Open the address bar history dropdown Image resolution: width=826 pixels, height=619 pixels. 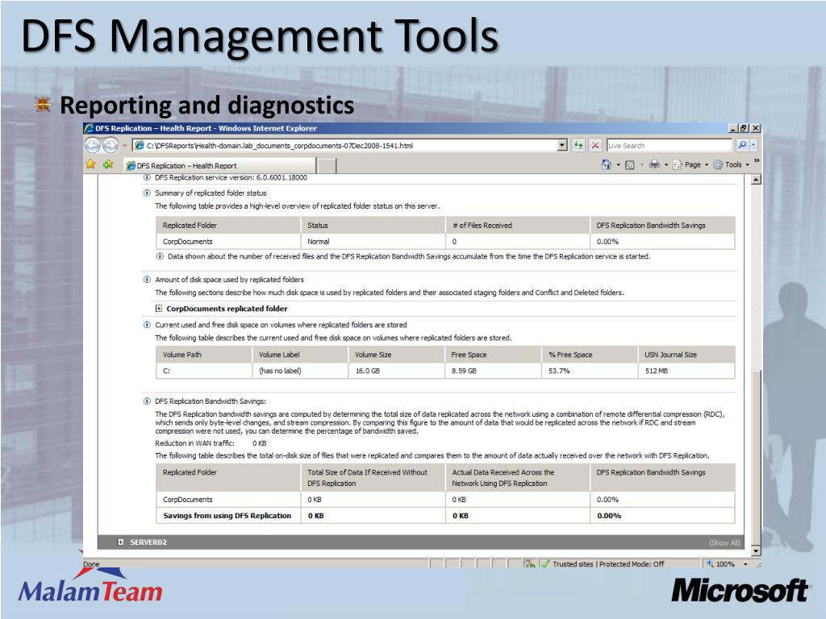click(562, 145)
